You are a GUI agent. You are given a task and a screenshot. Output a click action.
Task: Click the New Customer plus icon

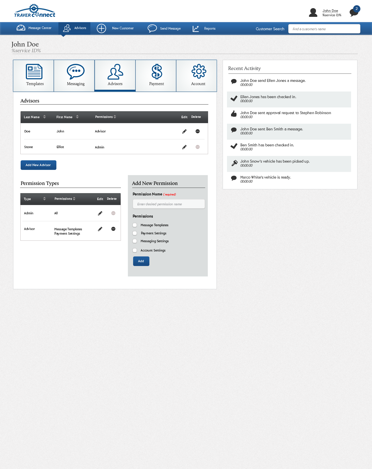pos(101,28)
